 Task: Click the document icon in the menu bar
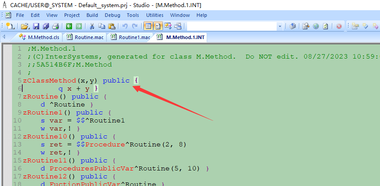click(9, 15)
